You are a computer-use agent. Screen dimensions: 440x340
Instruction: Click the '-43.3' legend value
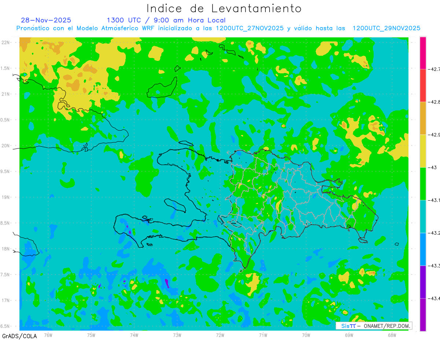click(434, 266)
